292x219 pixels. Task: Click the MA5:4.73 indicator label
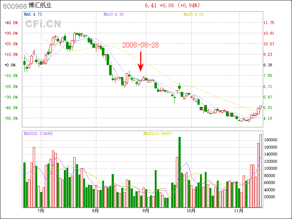pos(33,15)
